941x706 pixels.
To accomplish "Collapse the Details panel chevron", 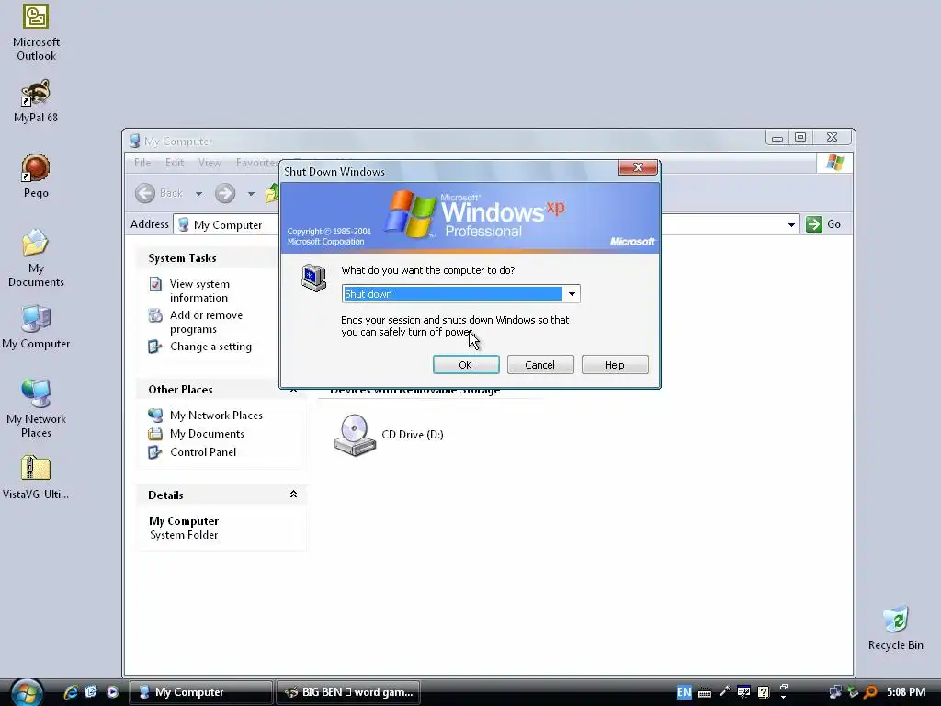I will [293, 494].
